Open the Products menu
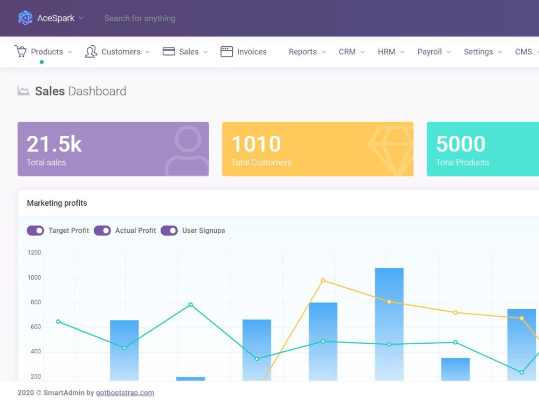 pyautogui.click(x=44, y=52)
